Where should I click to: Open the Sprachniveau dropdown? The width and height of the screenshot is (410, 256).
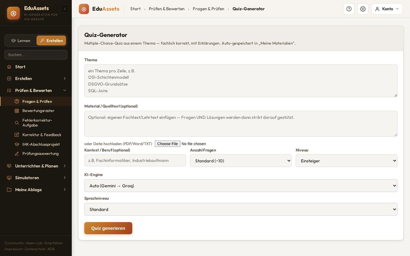241,209
